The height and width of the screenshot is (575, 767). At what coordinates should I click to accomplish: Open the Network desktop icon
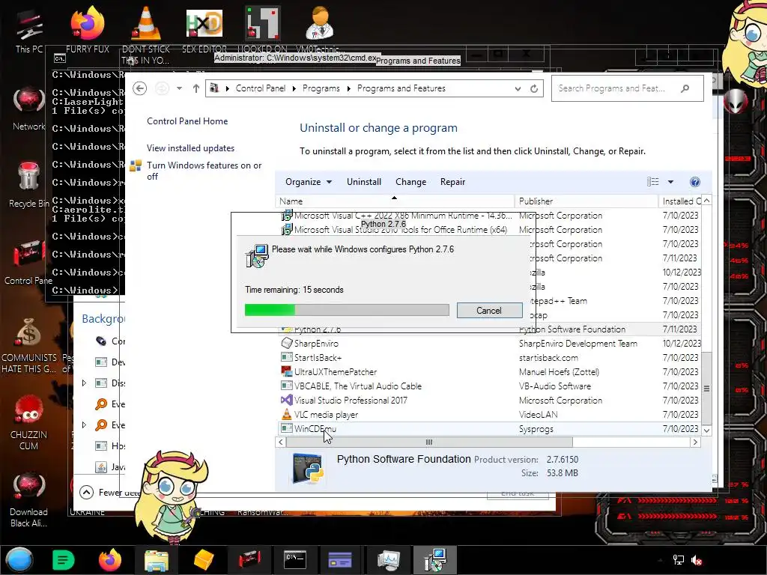tap(29, 109)
